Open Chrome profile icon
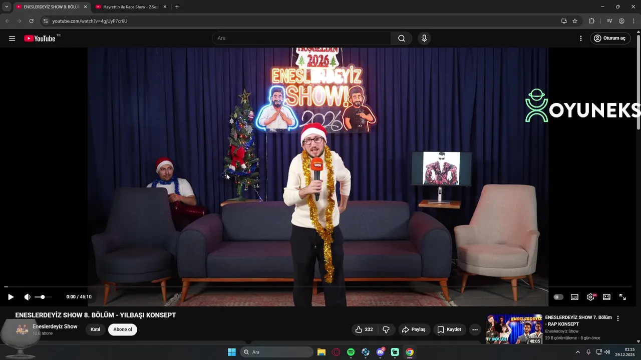This screenshot has height=360, width=641. pyautogui.click(x=621, y=21)
